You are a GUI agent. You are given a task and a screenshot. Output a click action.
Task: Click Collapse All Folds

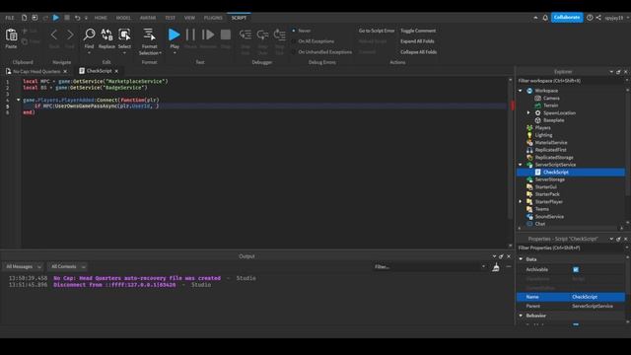[x=418, y=52]
